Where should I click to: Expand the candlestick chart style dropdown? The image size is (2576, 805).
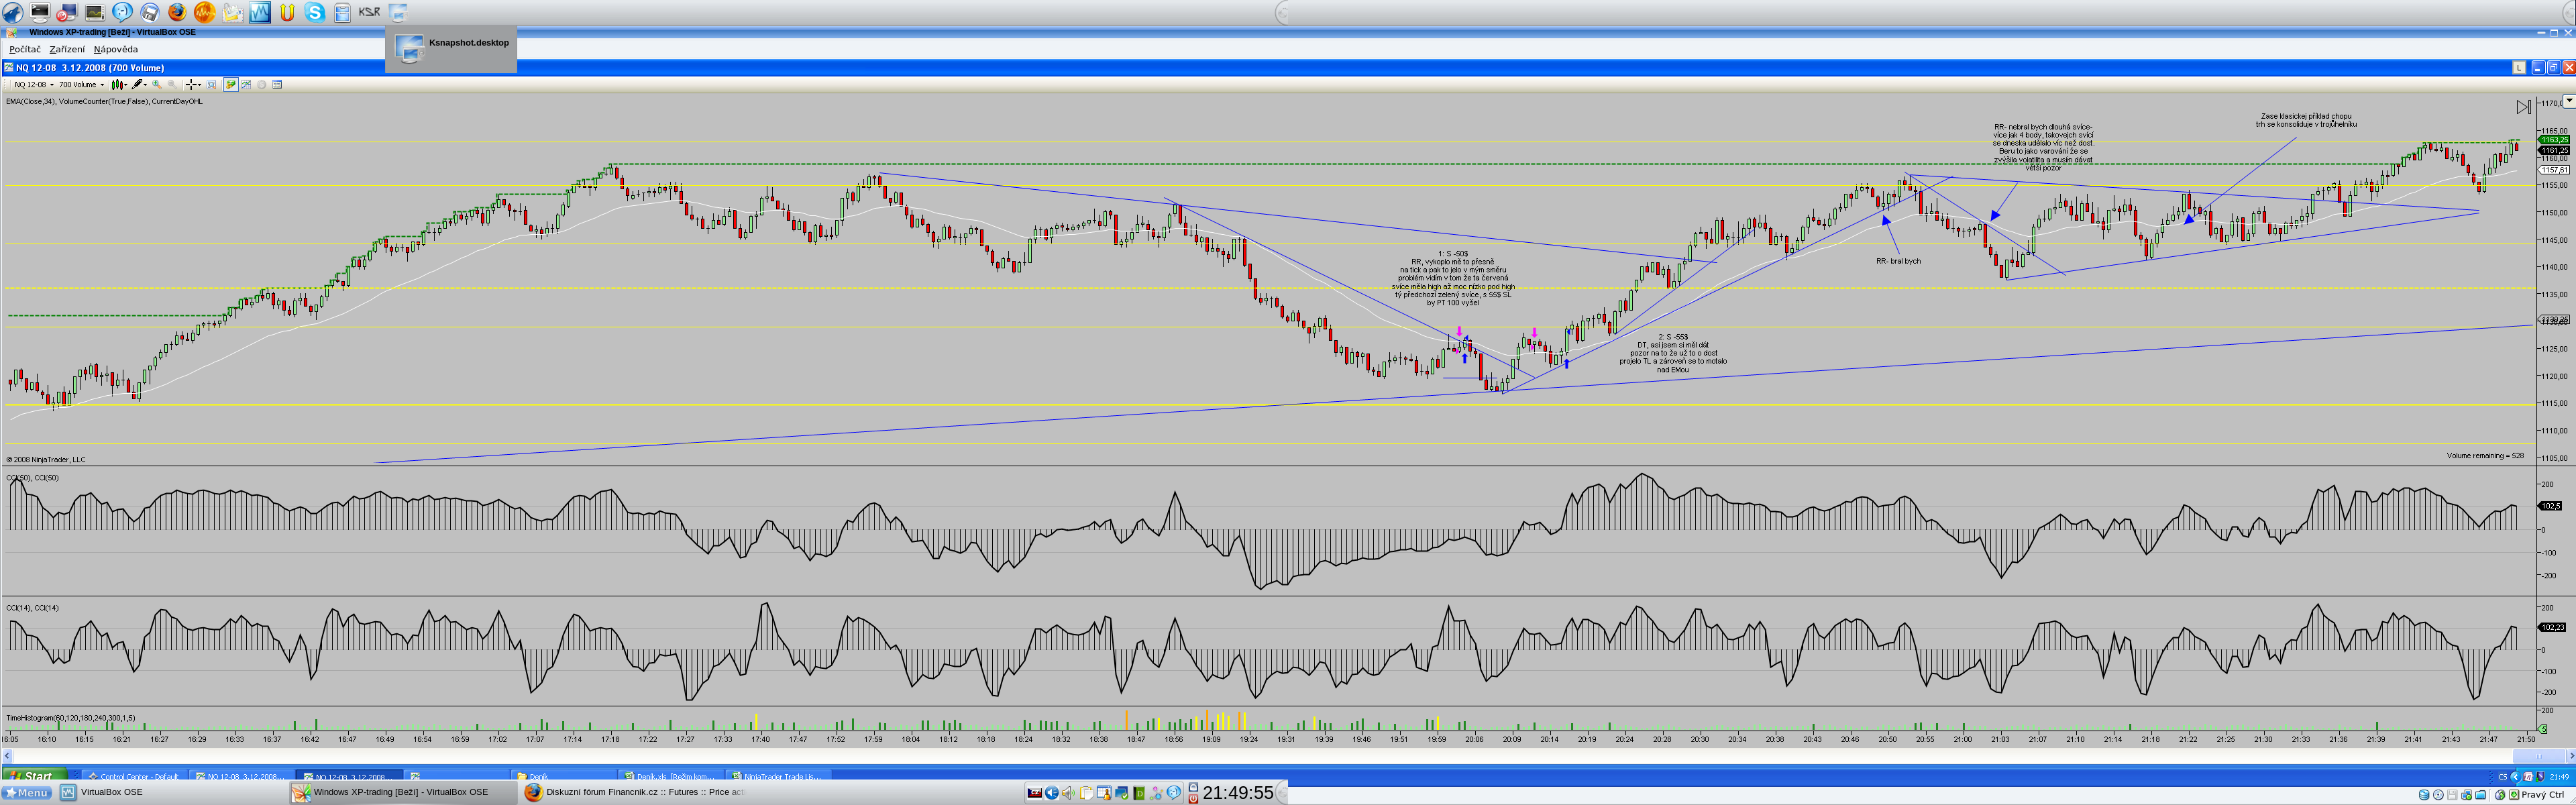(x=126, y=85)
